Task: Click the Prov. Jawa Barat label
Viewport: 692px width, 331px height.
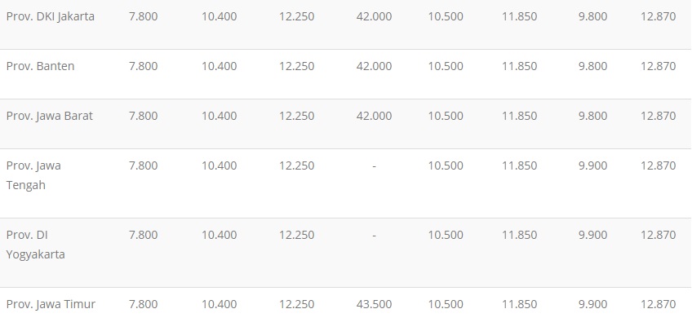Action: tap(49, 116)
